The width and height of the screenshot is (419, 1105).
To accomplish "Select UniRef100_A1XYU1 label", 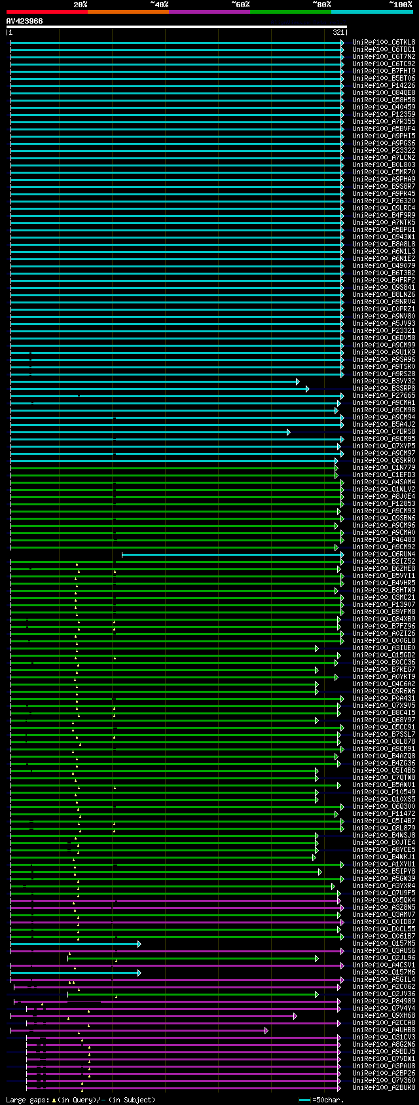I will 384,864.
